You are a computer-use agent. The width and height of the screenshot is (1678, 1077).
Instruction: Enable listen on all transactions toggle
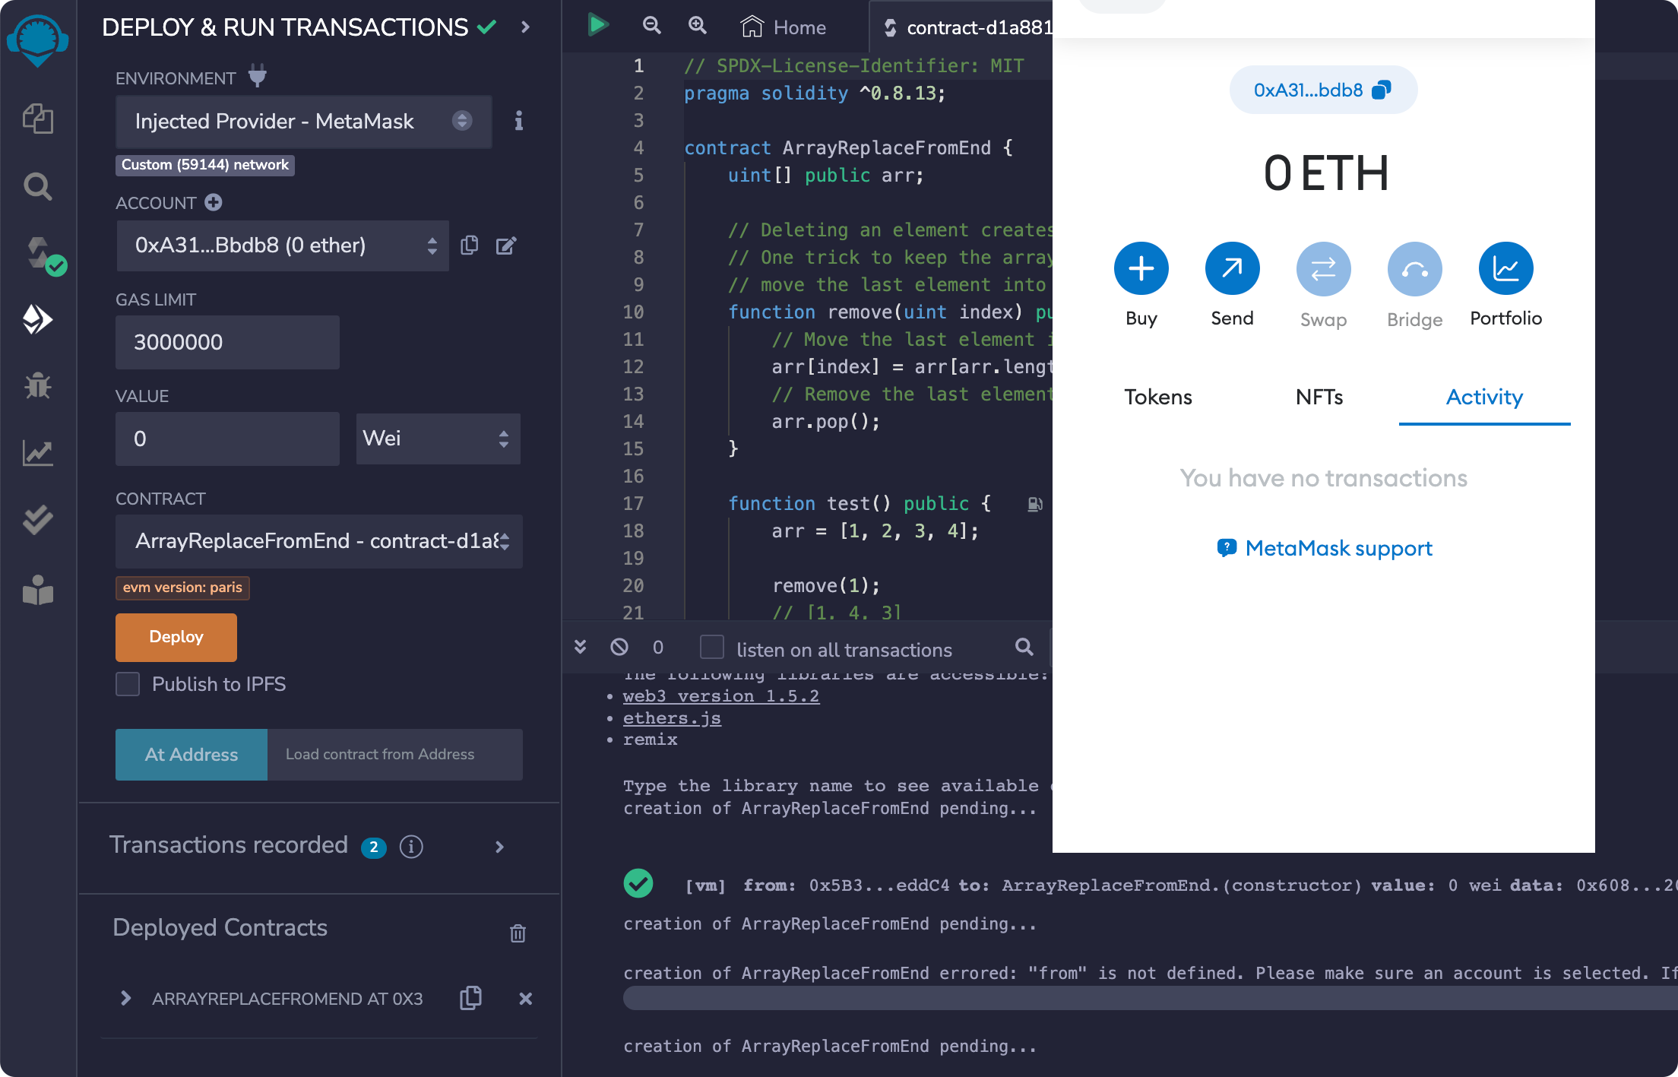pyautogui.click(x=712, y=648)
